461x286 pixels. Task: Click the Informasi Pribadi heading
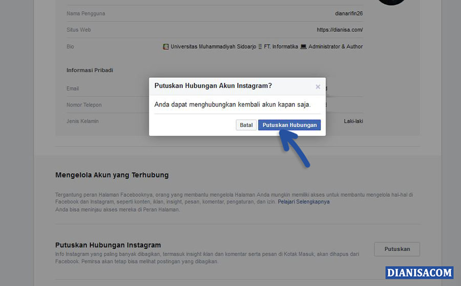[x=90, y=70]
